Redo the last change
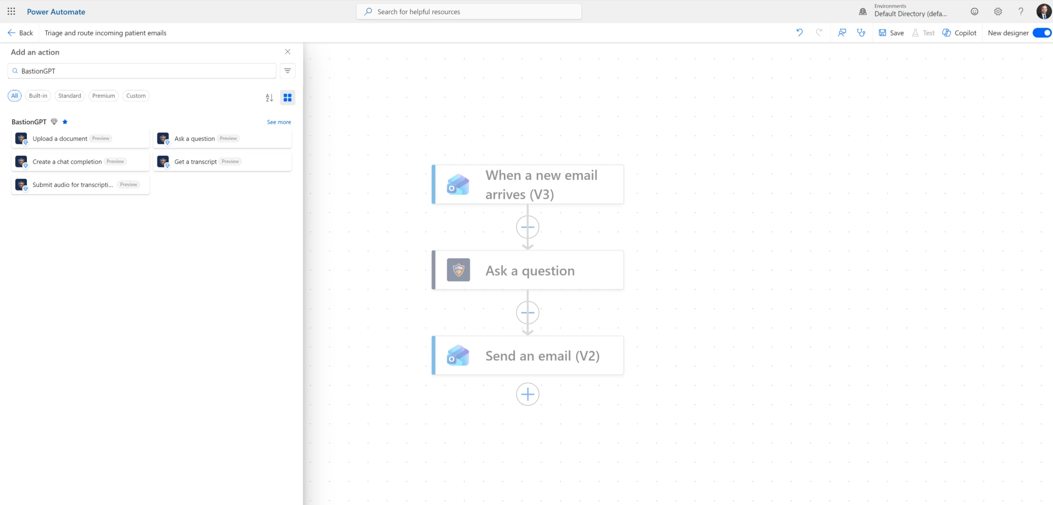This screenshot has height=505, width=1053. pyautogui.click(x=819, y=33)
